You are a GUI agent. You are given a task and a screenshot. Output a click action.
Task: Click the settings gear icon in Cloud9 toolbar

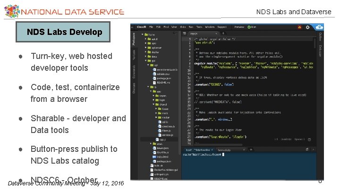pyautogui.click(x=307, y=27)
